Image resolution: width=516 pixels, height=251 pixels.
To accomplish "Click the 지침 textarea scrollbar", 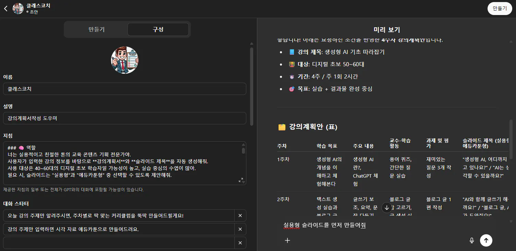I will pyautogui.click(x=244, y=151).
